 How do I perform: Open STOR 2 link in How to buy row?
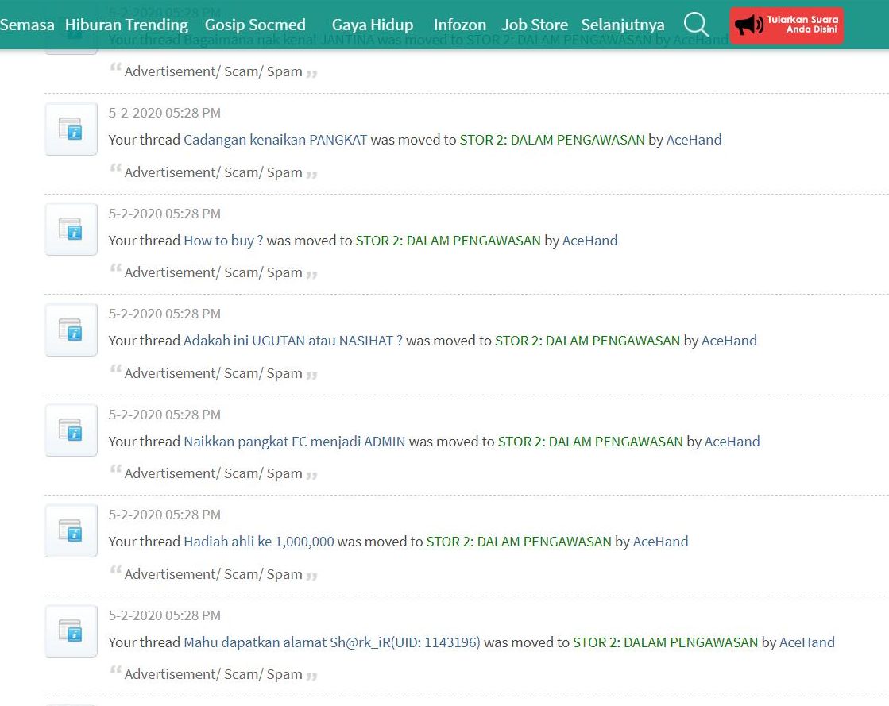pyautogui.click(x=448, y=241)
